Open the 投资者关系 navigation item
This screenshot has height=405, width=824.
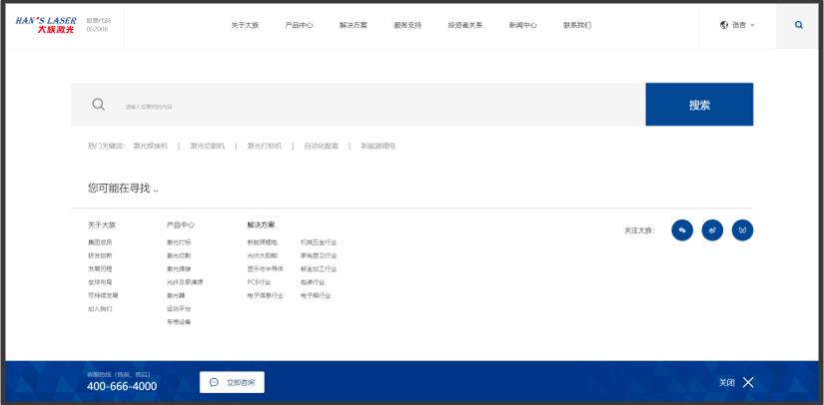[465, 25]
